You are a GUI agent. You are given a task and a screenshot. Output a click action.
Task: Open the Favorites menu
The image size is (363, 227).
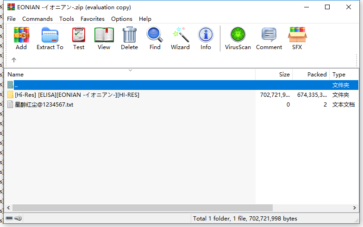pyautogui.click(x=93, y=19)
